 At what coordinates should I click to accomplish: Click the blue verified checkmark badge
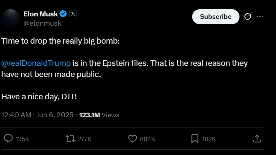click(x=63, y=14)
